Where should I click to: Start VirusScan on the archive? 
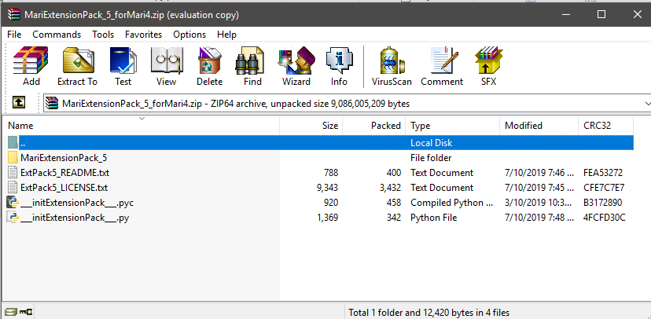pos(391,66)
